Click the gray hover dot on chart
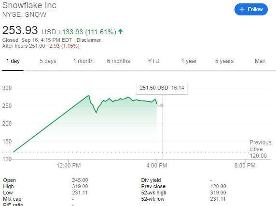Screen dimensions: 276x206 (162, 105)
